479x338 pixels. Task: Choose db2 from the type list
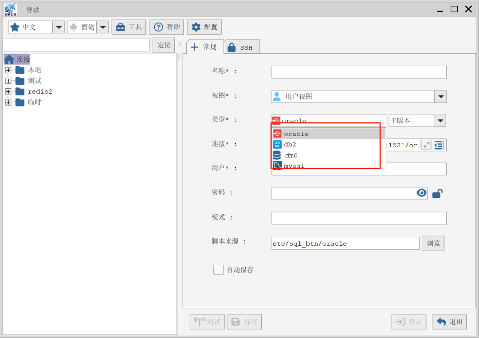(329, 144)
